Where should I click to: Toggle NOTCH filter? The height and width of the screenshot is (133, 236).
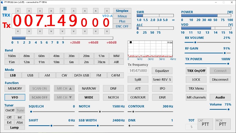pos(113,97)
